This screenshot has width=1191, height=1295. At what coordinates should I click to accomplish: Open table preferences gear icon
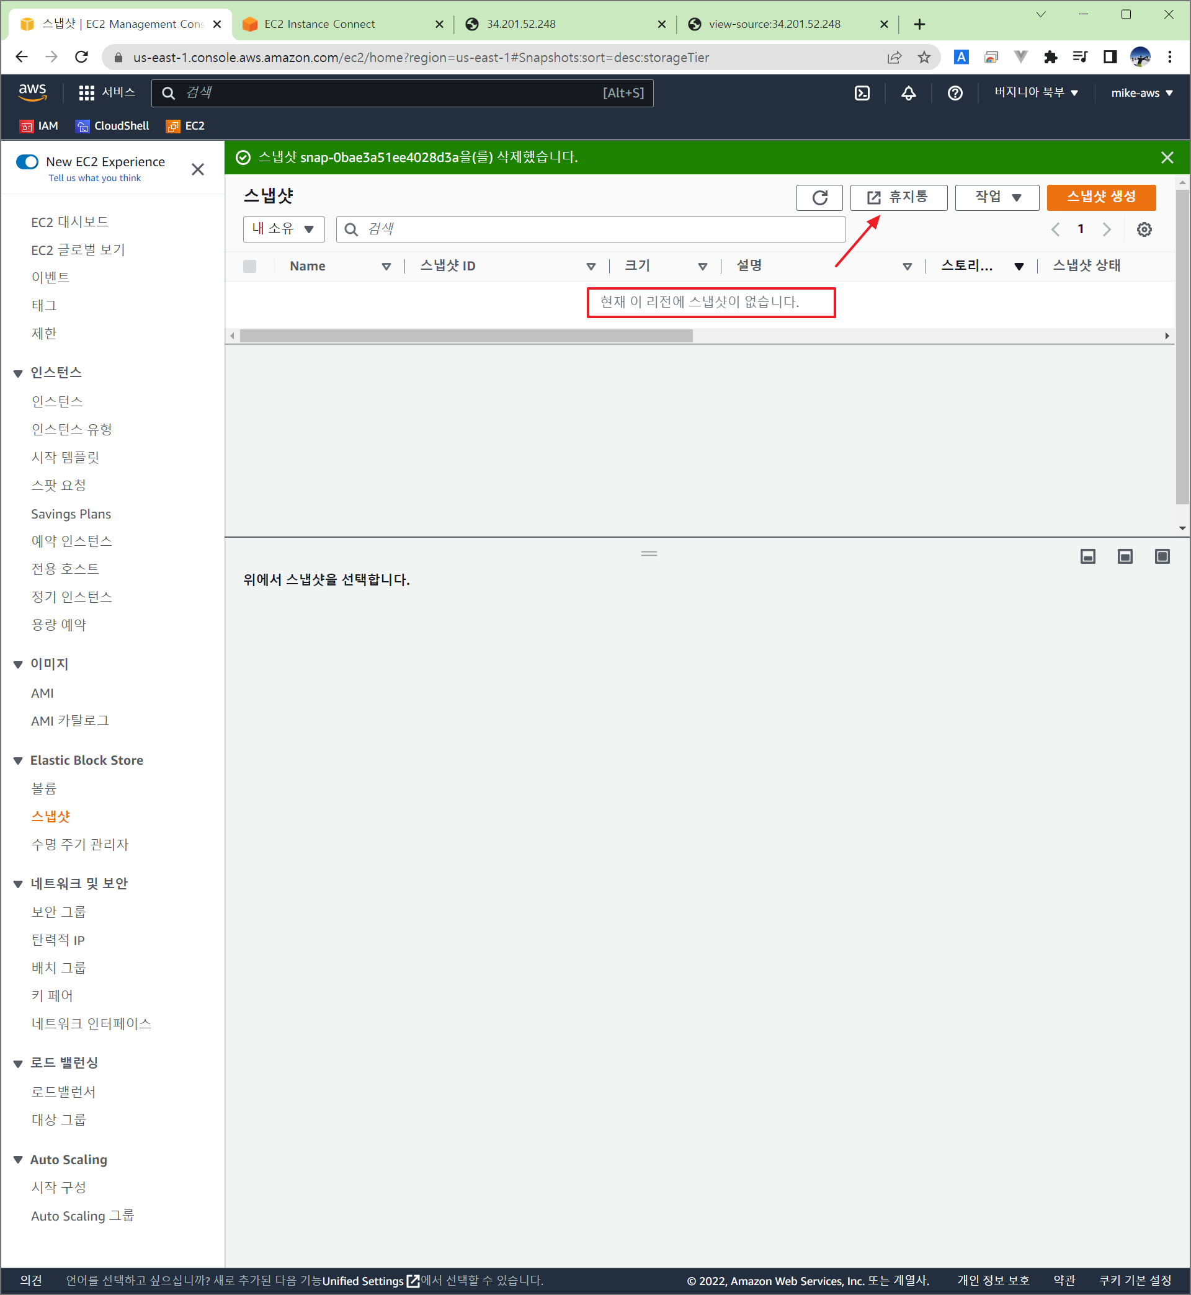point(1144,229)
